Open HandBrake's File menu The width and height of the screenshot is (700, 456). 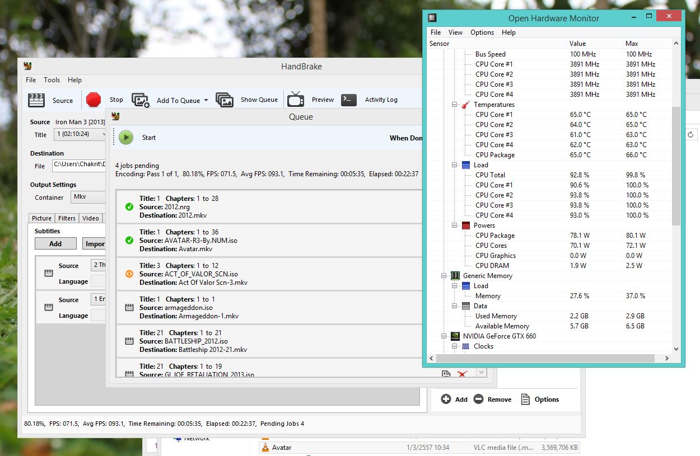click(31, 80)
